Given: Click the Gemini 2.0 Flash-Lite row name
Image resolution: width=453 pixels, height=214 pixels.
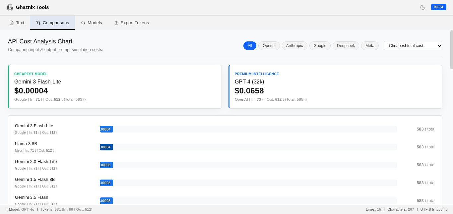Looking at the screenshot, I should tap(36, 162).
